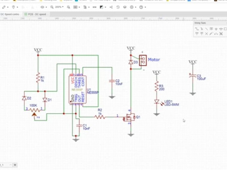Viewport: 227px width, 170px height.
Task: Click the help circle icon
Action: coord(141,7)
